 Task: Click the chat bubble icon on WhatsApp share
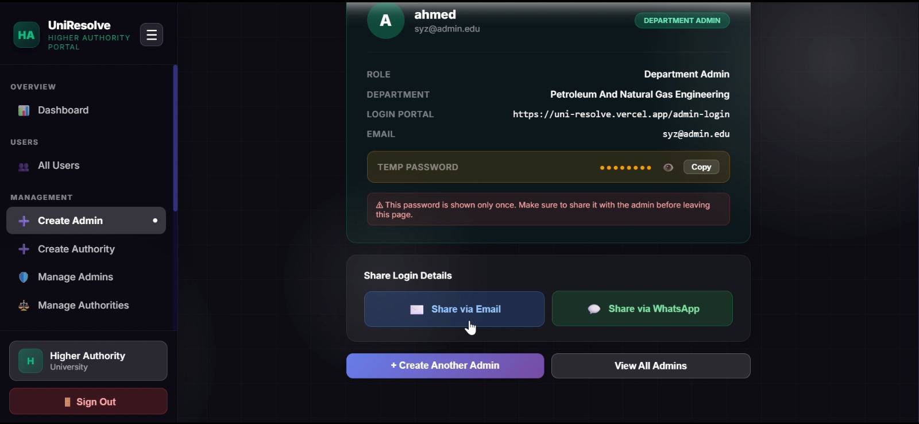coord(594,309)
